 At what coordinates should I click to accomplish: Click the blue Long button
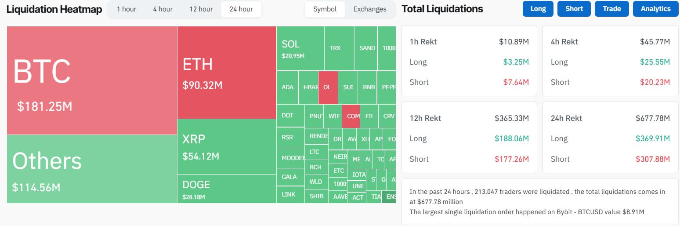click(538, 9)
